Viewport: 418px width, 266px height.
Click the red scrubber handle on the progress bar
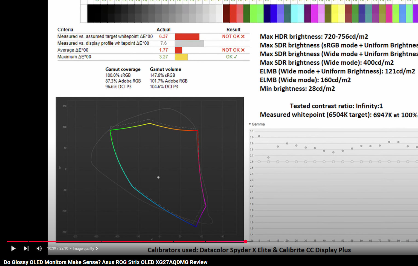point(246,241)
